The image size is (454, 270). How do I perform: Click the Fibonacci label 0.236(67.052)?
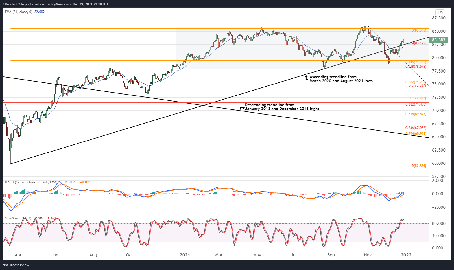click(416, 128)
